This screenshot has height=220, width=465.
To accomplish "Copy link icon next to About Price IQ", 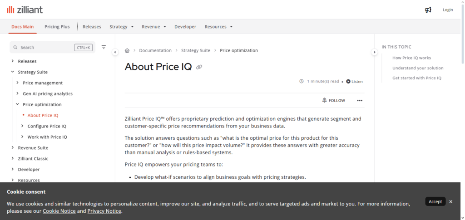I will pos(199,67).
